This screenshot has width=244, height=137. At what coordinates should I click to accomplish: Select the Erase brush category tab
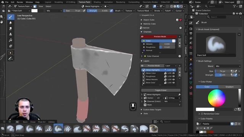[x=33, y=122]
